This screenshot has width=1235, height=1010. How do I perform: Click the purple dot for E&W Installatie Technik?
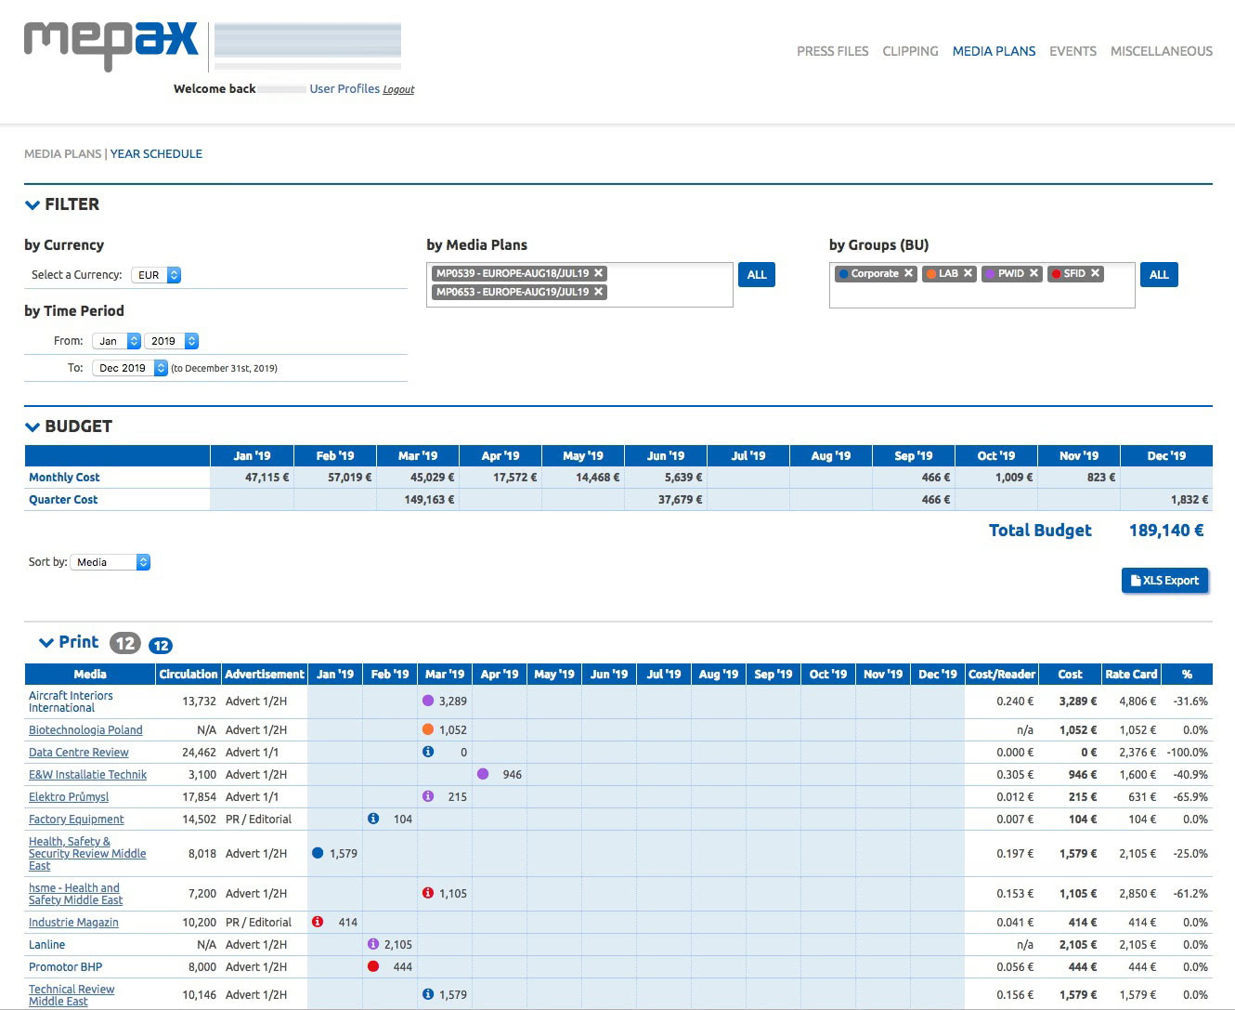tap(483, 774)
